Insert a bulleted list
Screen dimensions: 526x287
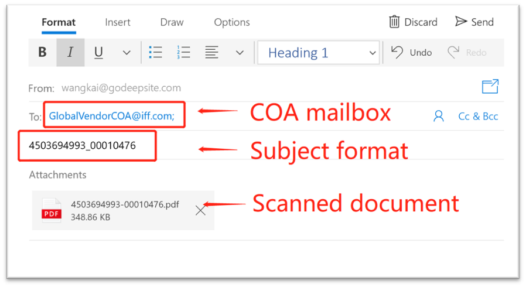(155, 53)
